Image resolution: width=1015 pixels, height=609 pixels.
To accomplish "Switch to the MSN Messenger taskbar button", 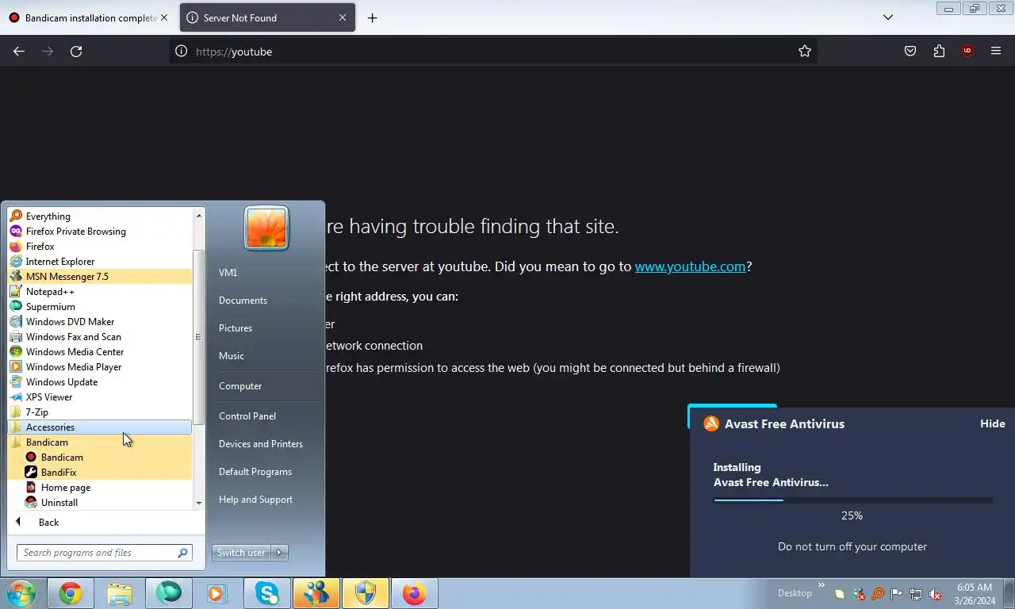I will [316, 593].
